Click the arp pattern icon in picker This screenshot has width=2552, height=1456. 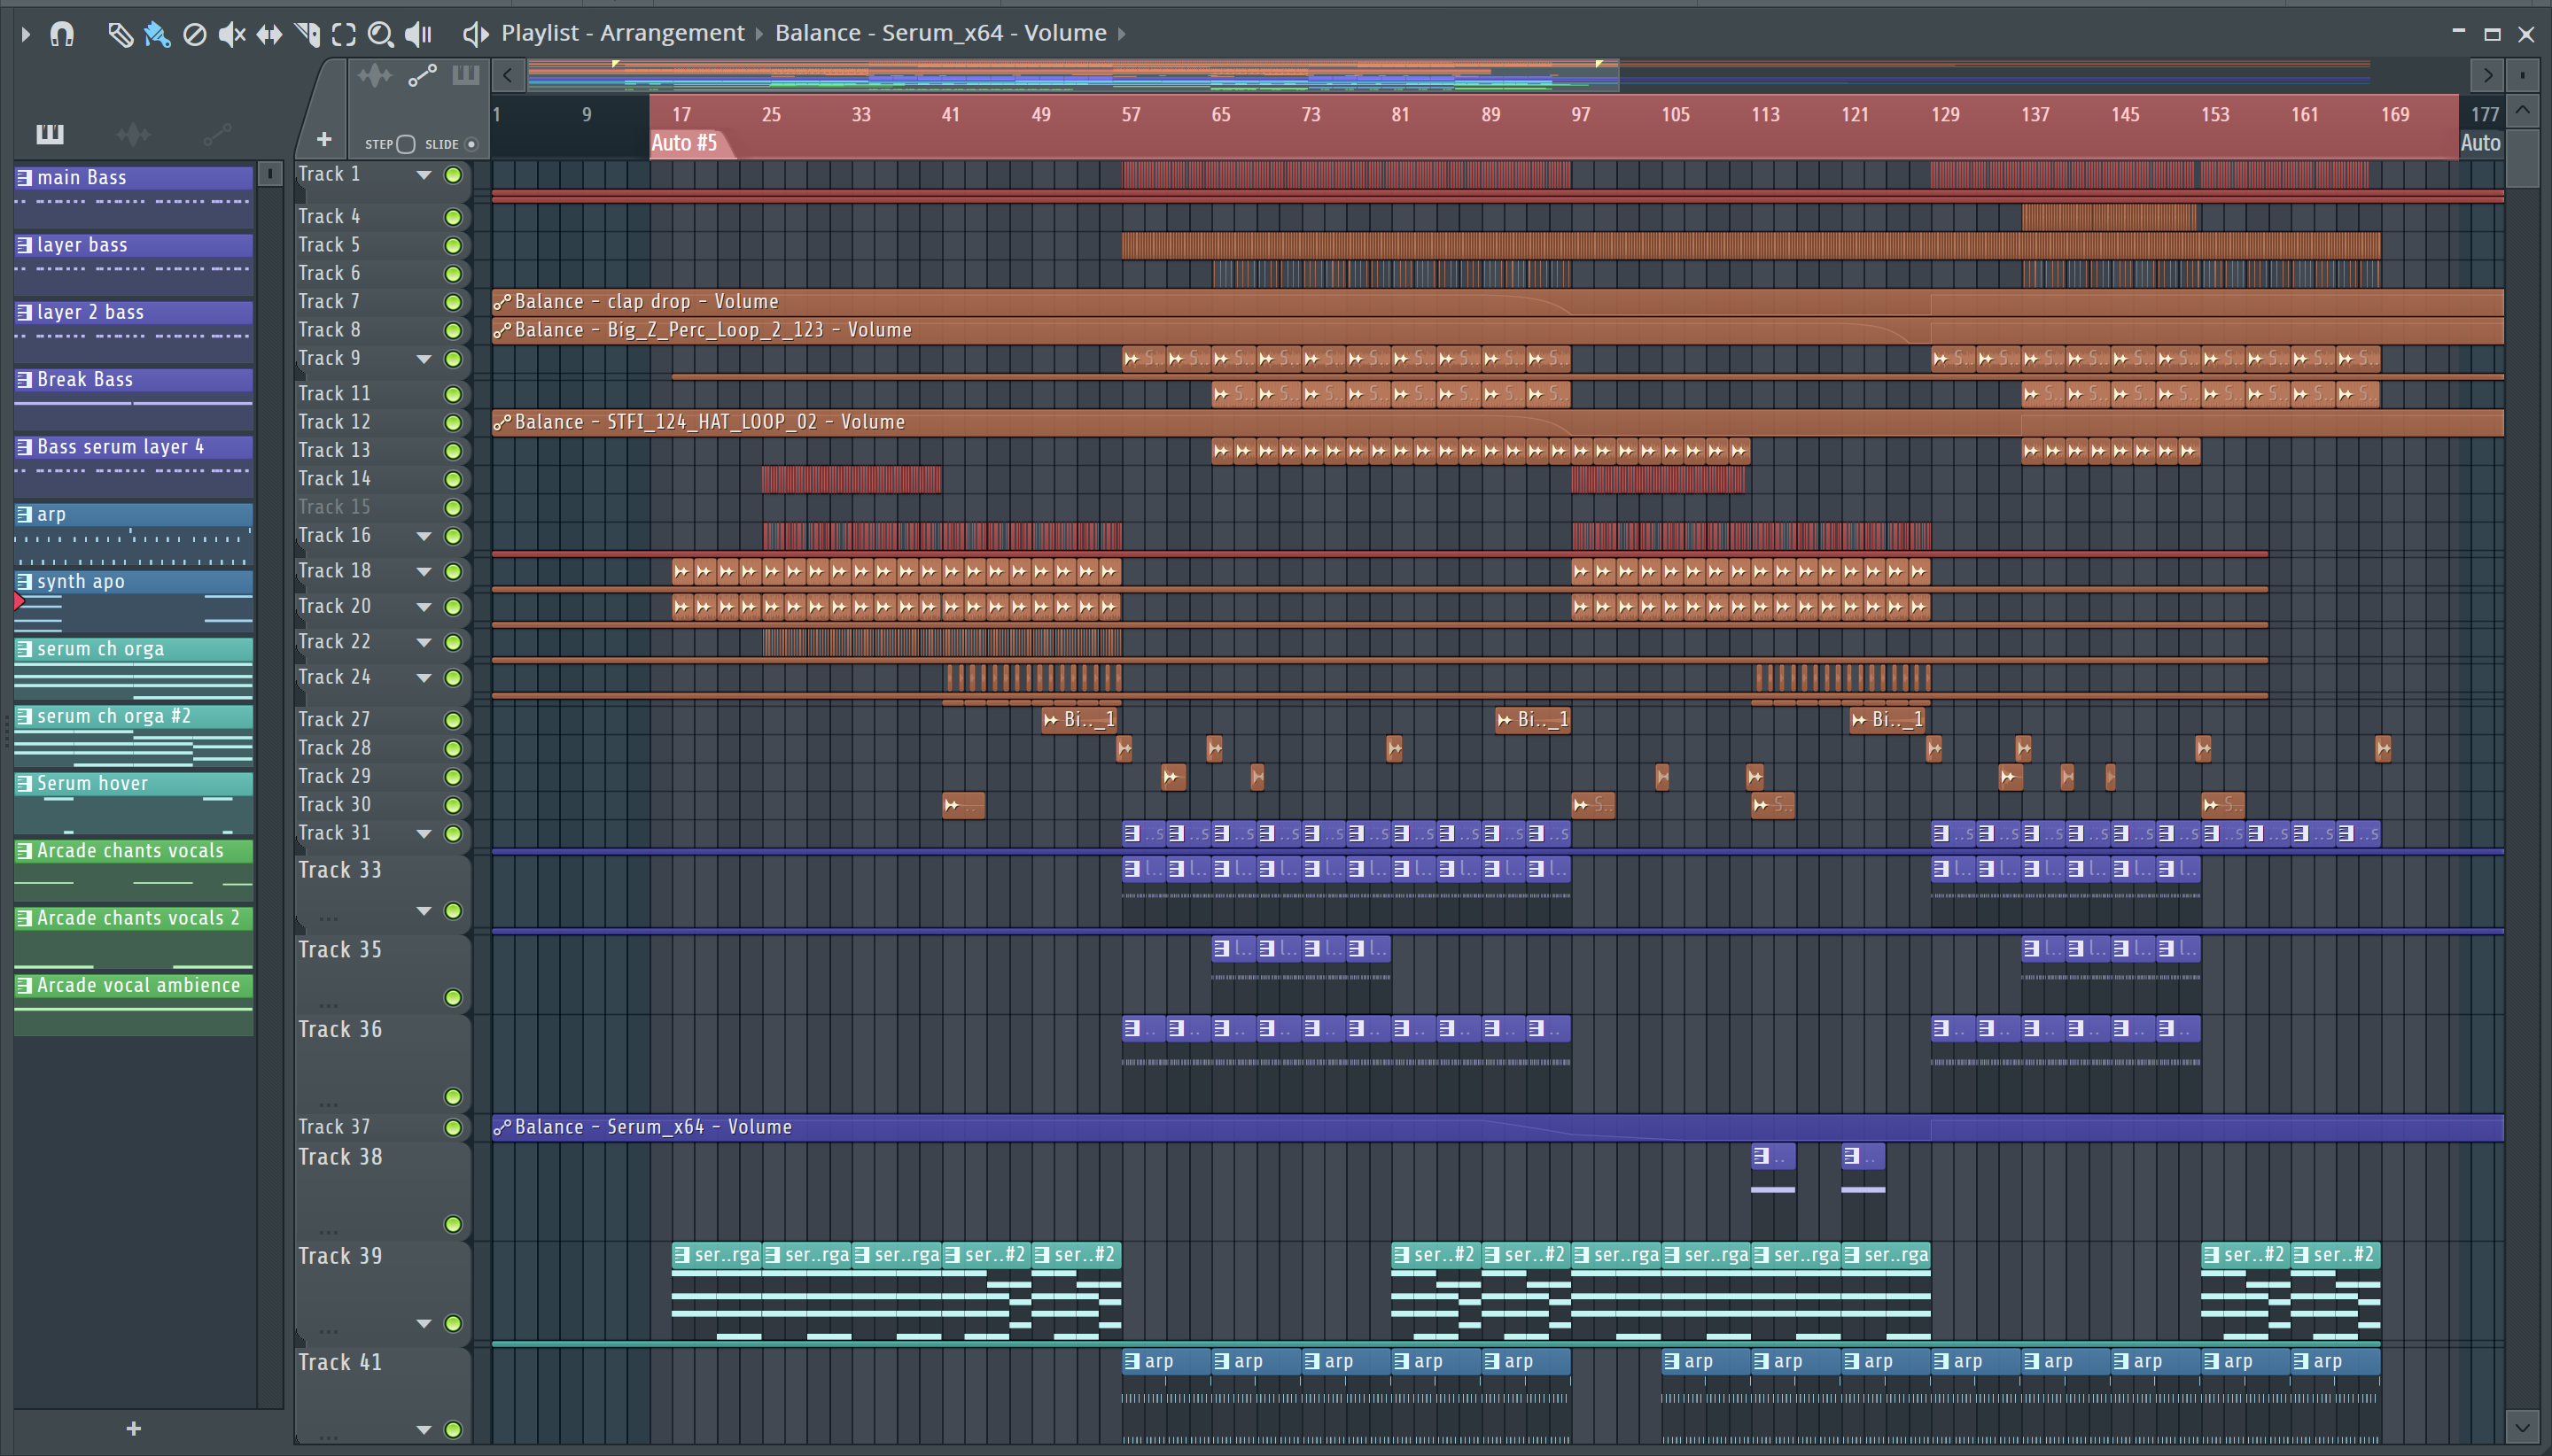[25, 514]
